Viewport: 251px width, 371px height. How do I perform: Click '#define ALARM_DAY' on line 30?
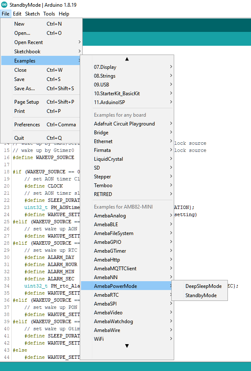coord(49,257)
